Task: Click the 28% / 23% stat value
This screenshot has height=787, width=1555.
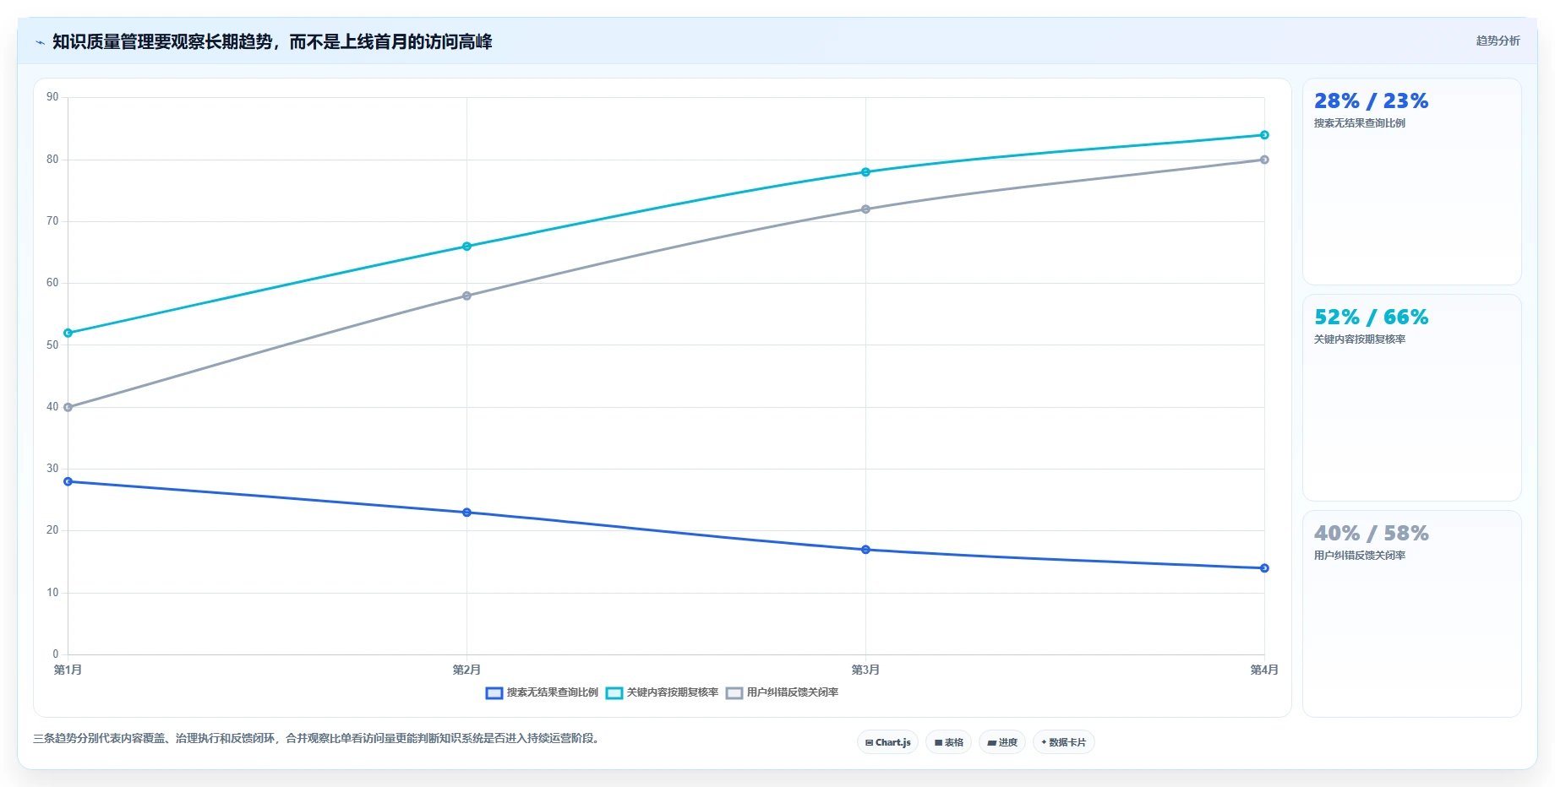Action: point(1371,101)
